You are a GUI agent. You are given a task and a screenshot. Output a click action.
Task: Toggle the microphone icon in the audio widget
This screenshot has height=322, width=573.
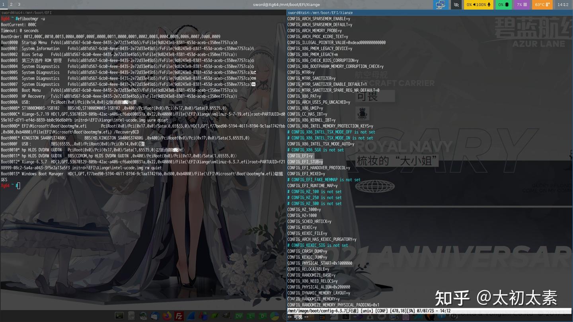[489, 5]
